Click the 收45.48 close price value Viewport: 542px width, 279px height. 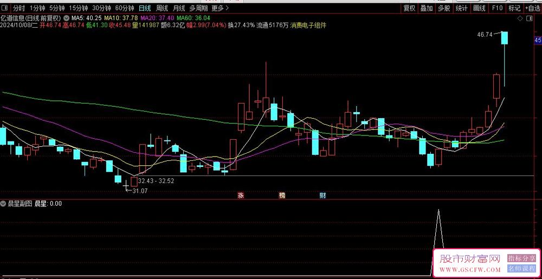pos(119,25)
